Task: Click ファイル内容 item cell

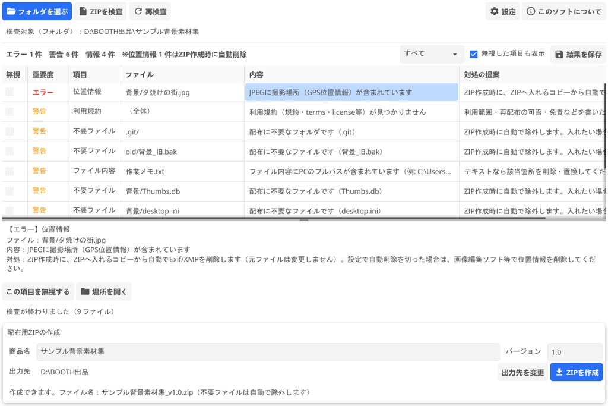Action: 94,171
